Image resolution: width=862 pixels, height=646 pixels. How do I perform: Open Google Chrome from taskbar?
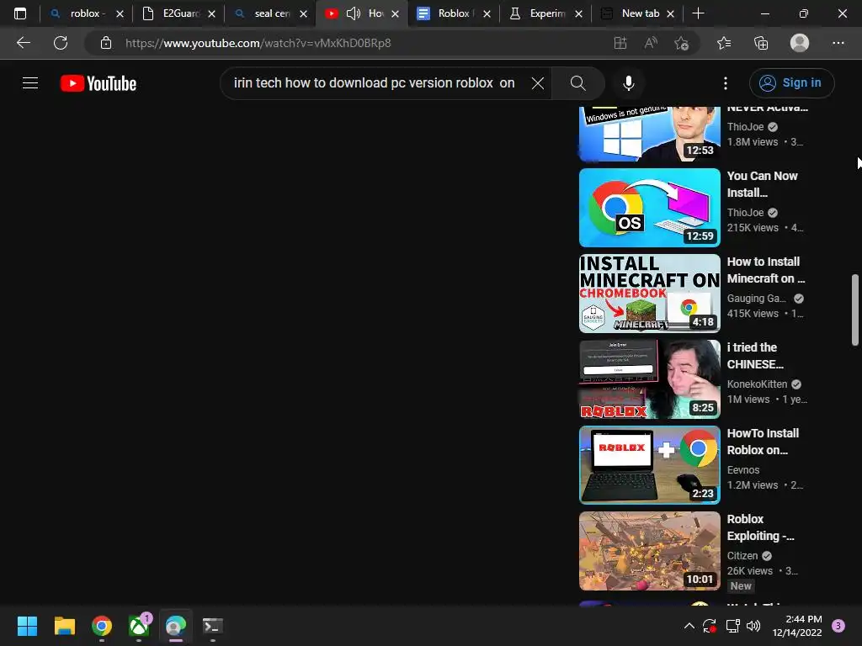click(x=102, y=626)
